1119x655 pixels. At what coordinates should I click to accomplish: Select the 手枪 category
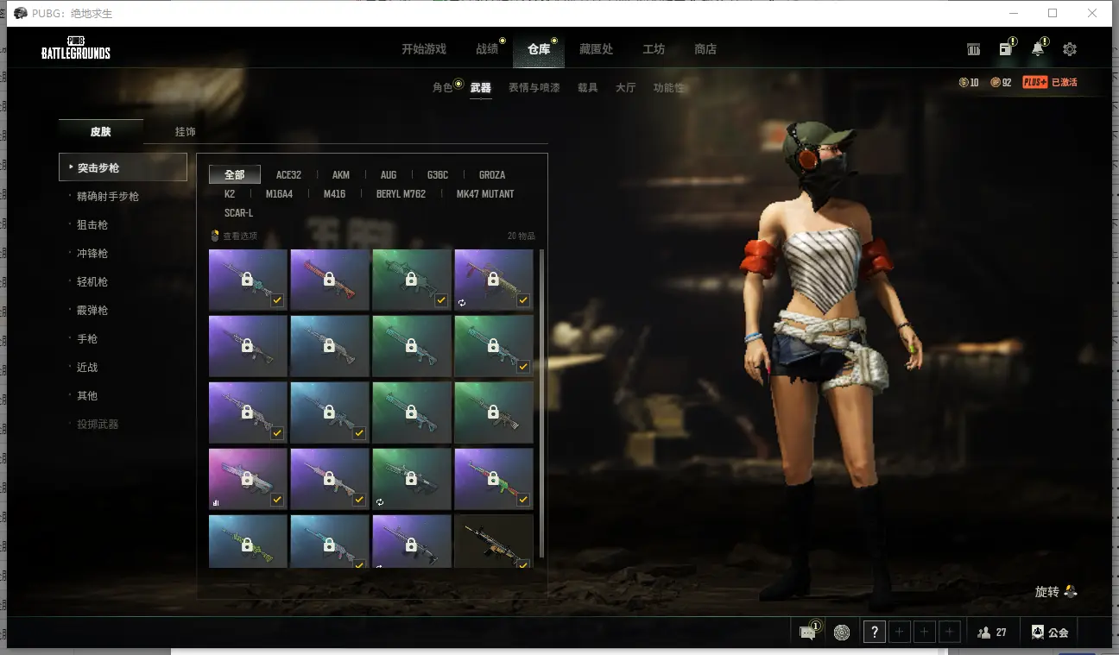(87, 339)
